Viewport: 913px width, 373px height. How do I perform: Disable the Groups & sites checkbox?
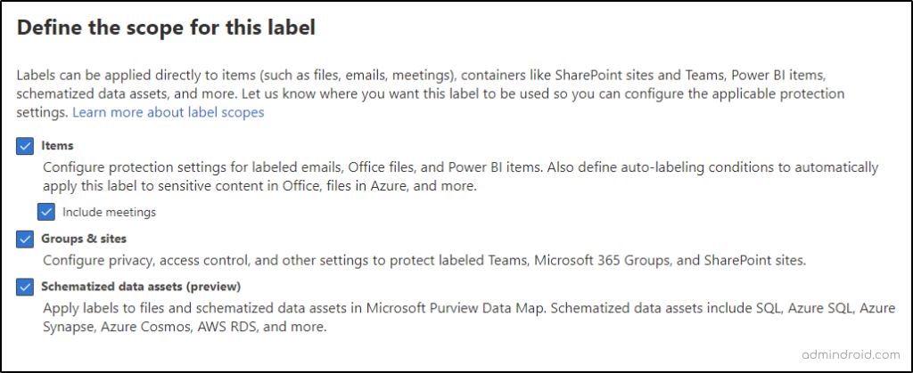(25, 239)
